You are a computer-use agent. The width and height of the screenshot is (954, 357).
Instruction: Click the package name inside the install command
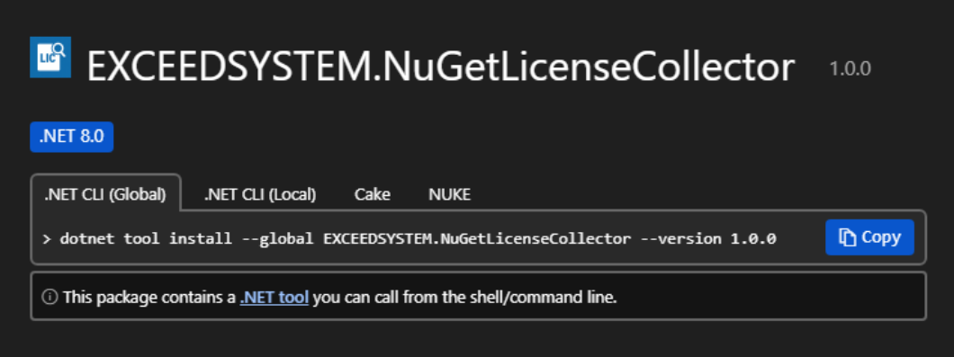pos(477,238)
